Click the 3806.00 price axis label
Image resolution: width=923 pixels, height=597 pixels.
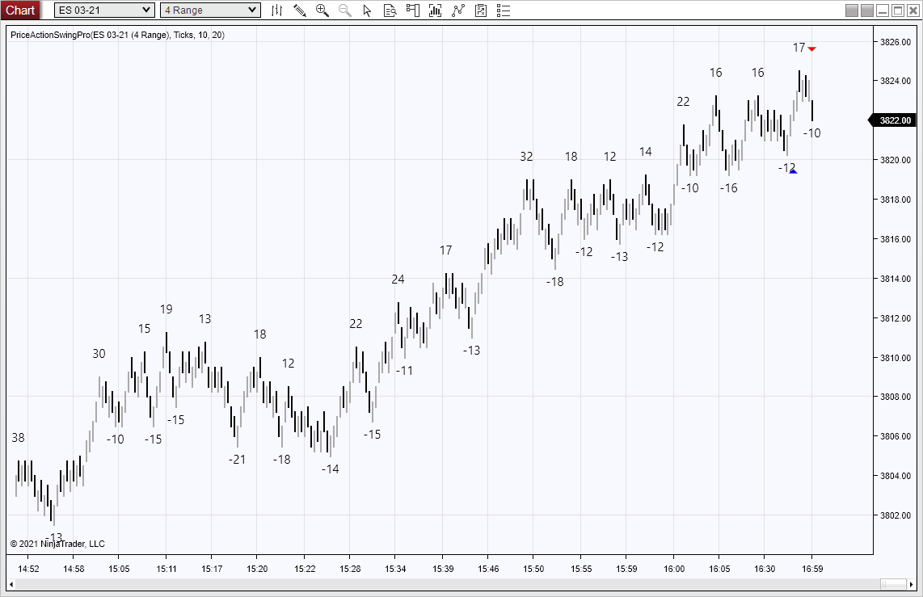[896, 436]
